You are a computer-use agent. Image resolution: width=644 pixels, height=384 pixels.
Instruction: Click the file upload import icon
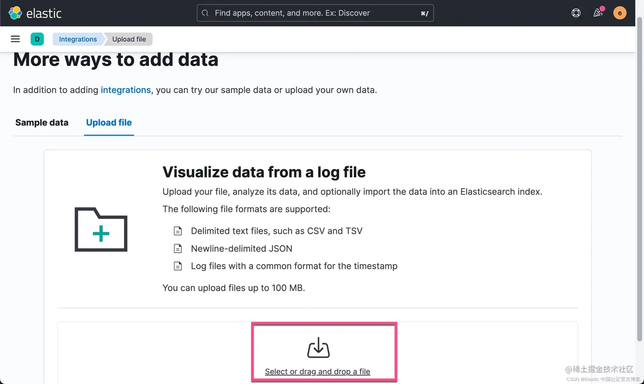[319, 347]
